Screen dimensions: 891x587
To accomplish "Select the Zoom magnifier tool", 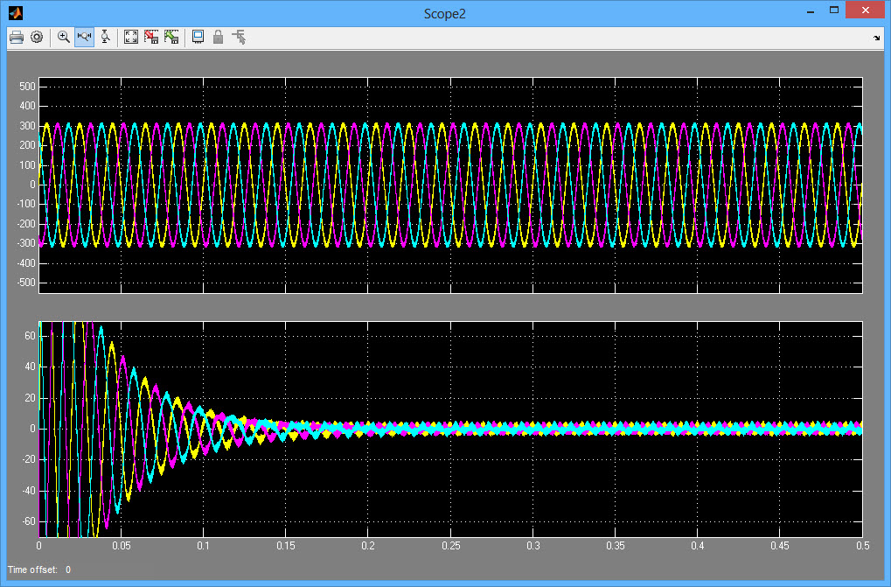I will pyautogui.click(x=64, y=38).
